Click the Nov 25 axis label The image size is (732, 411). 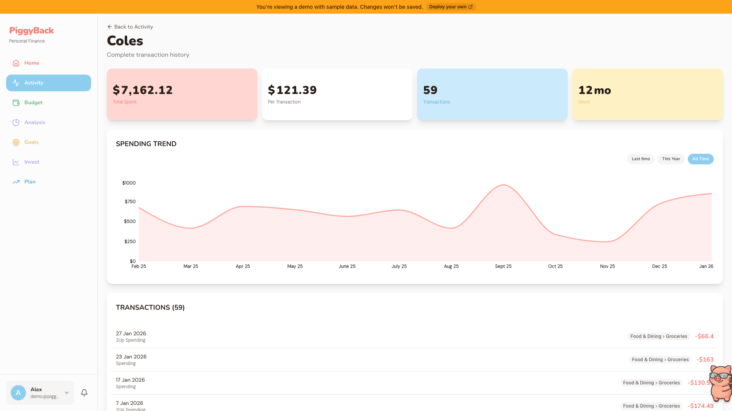coord(607,266)
